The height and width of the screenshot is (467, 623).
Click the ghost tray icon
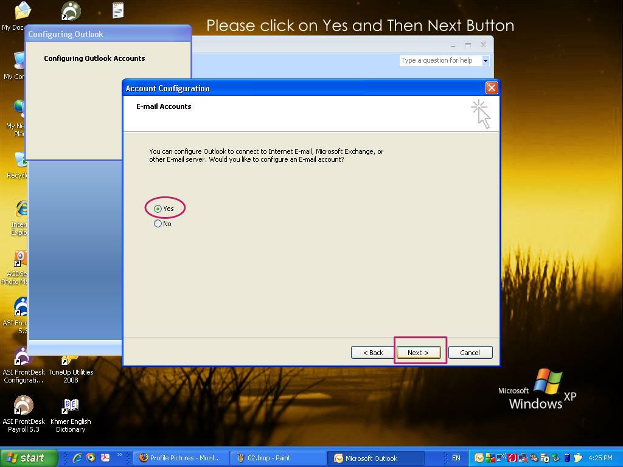(x=578, y=458)
